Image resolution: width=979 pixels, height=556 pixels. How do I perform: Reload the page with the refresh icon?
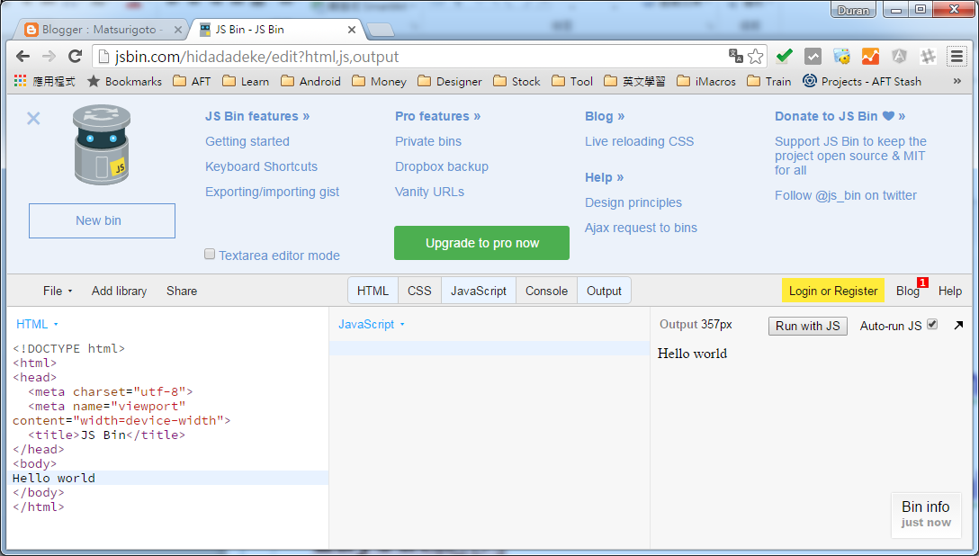point(75,56)
